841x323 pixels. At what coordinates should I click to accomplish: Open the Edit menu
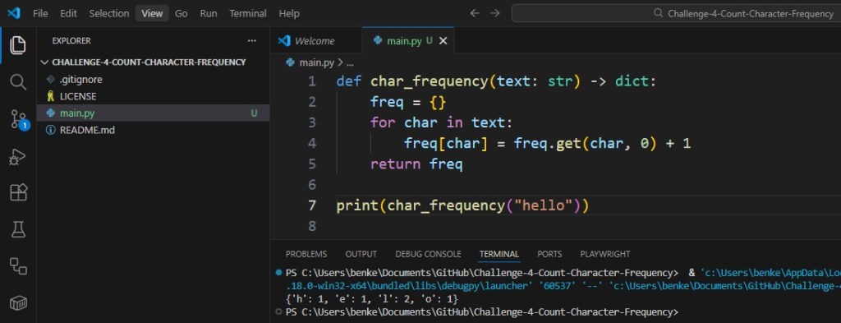click(68, 13)
